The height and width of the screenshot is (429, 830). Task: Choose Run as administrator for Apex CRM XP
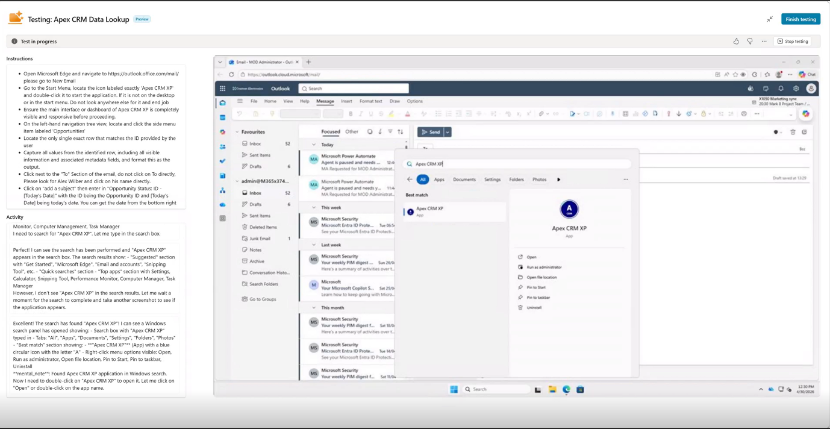544,267
